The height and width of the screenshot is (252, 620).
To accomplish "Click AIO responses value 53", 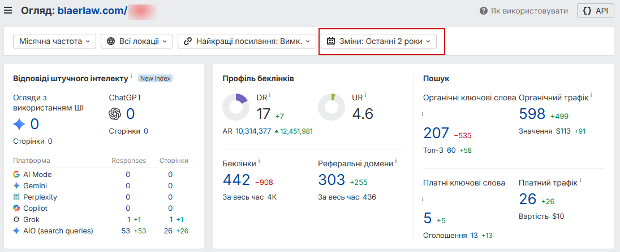I will tap(126, 231).
